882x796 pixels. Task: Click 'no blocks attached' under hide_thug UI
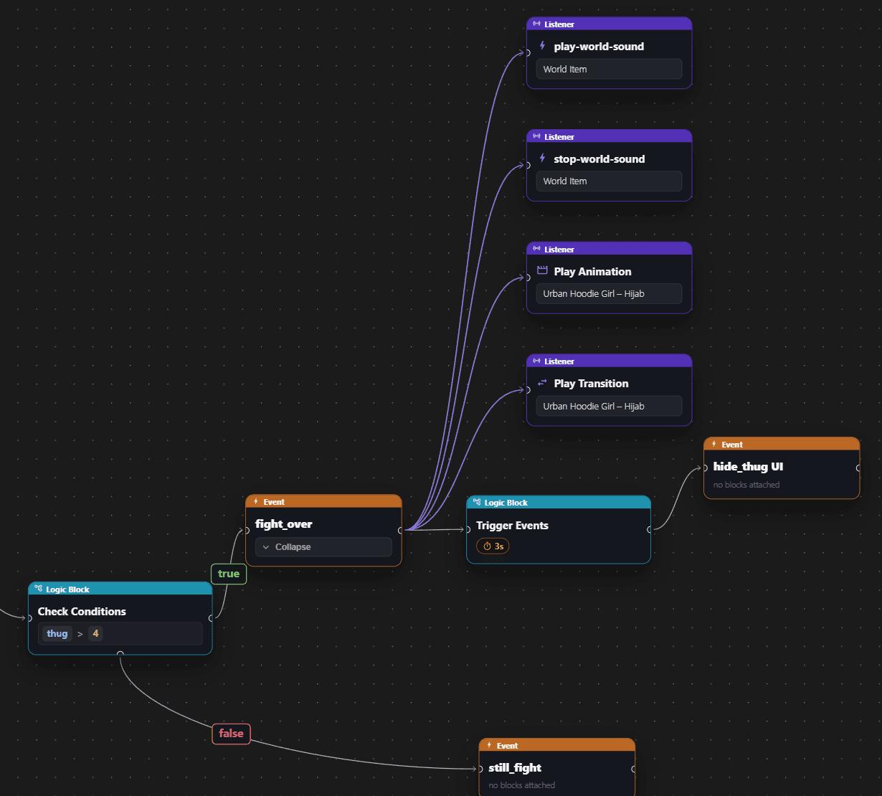tap(746, 485)
